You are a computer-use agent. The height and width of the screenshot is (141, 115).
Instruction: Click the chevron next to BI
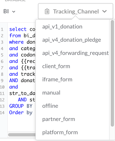(14, 12)
